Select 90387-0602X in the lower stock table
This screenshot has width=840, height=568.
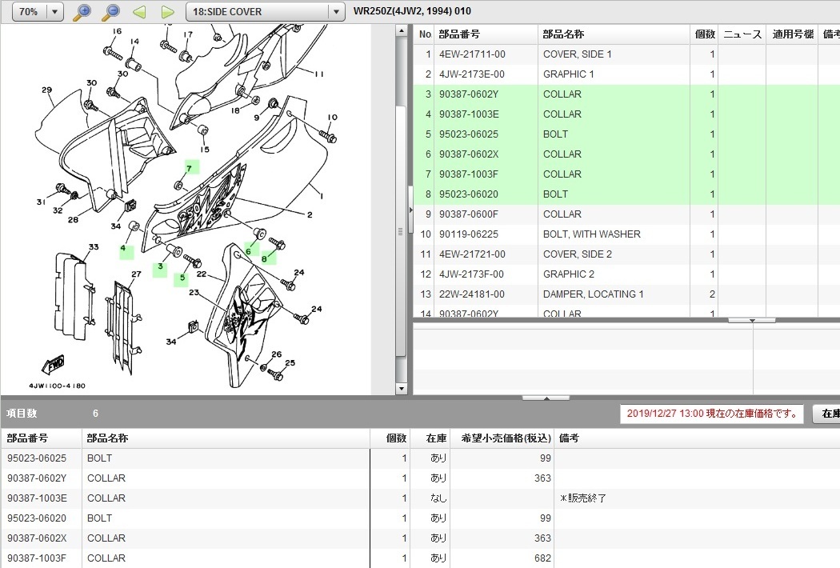click(x=37, y=538)
